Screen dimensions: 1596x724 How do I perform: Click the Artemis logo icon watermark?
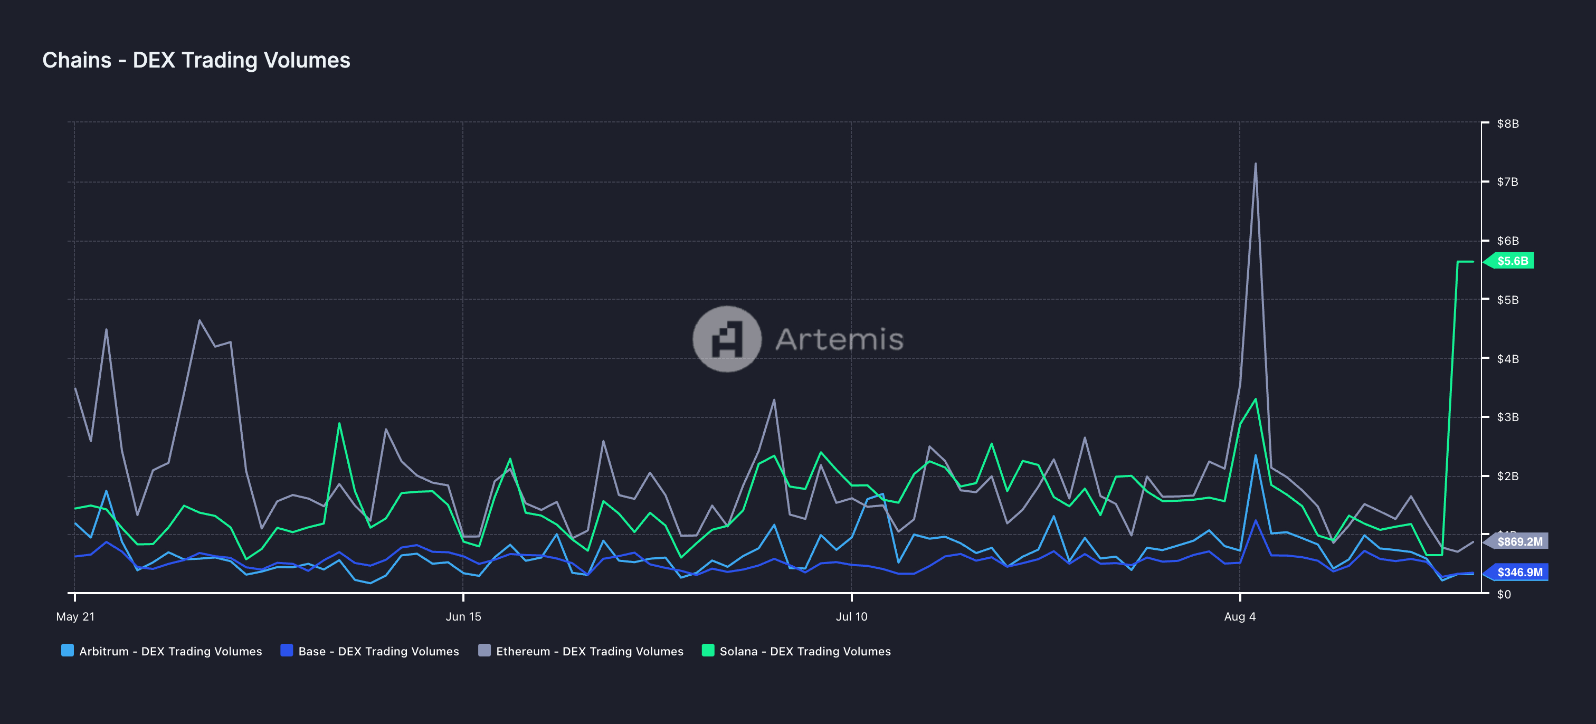pos(726,339)
